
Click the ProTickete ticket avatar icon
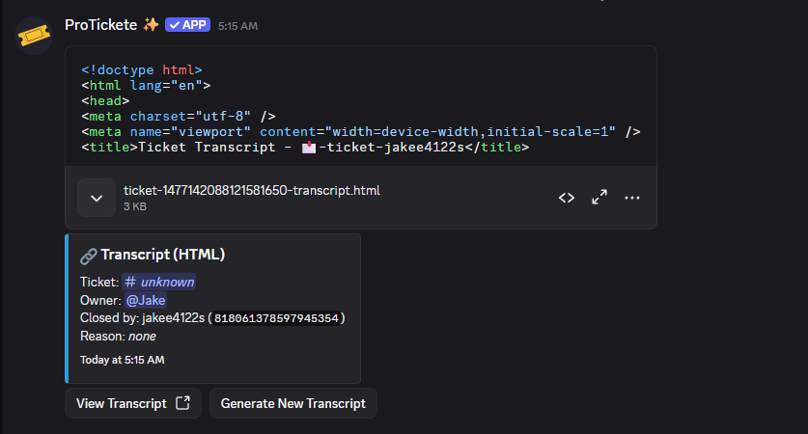pos(34,35)
